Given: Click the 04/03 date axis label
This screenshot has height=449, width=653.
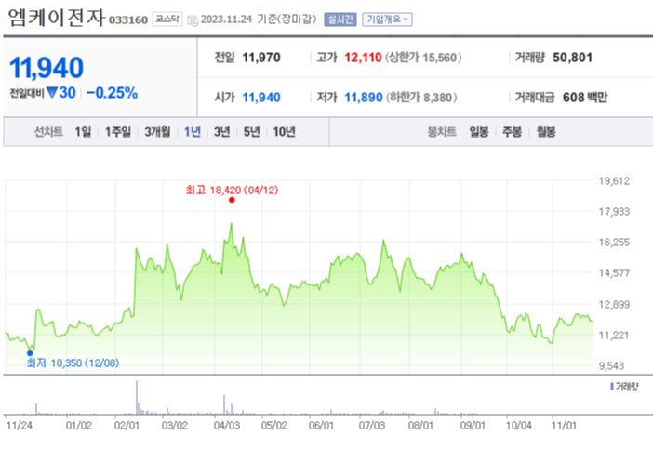Looking at the screenshot, I should (227, 426).
